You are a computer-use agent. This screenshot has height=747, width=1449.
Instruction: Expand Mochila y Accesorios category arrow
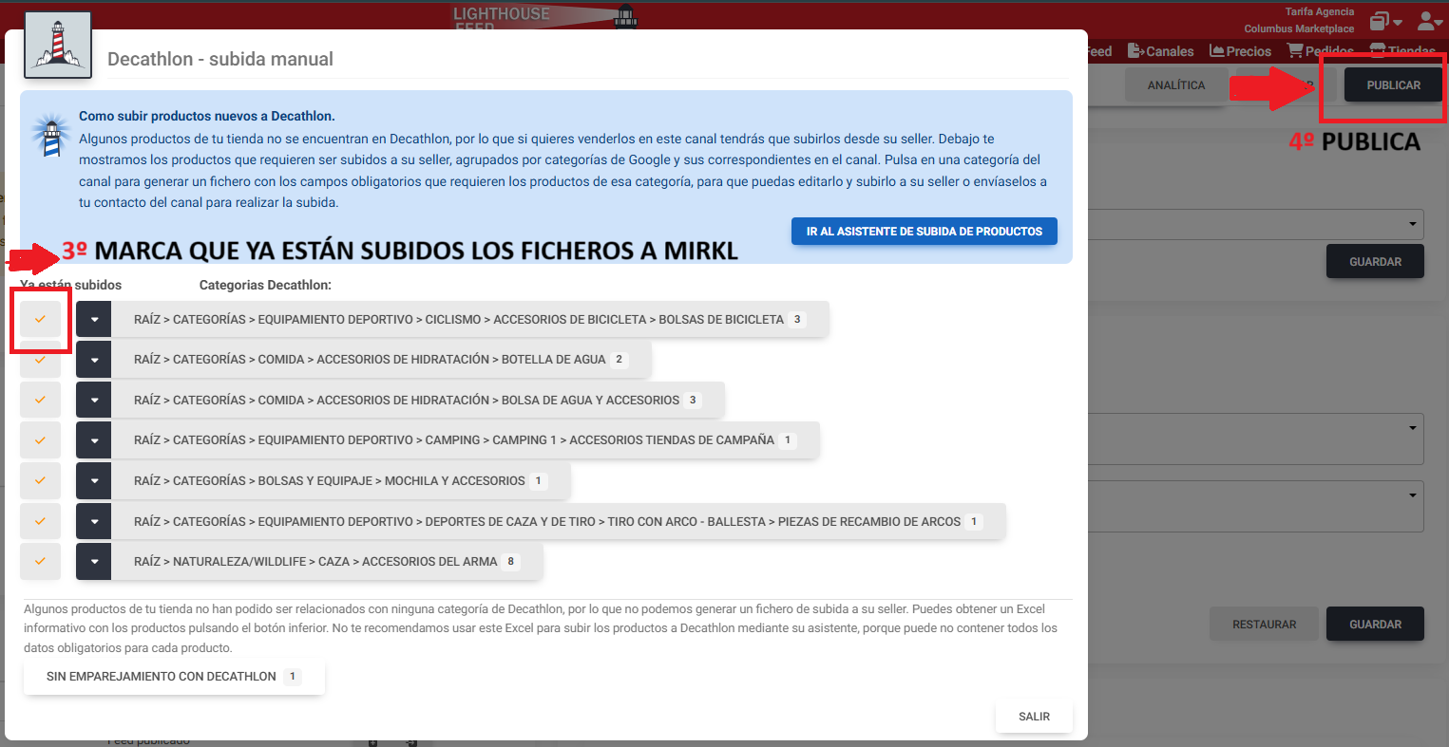[94, 480]
